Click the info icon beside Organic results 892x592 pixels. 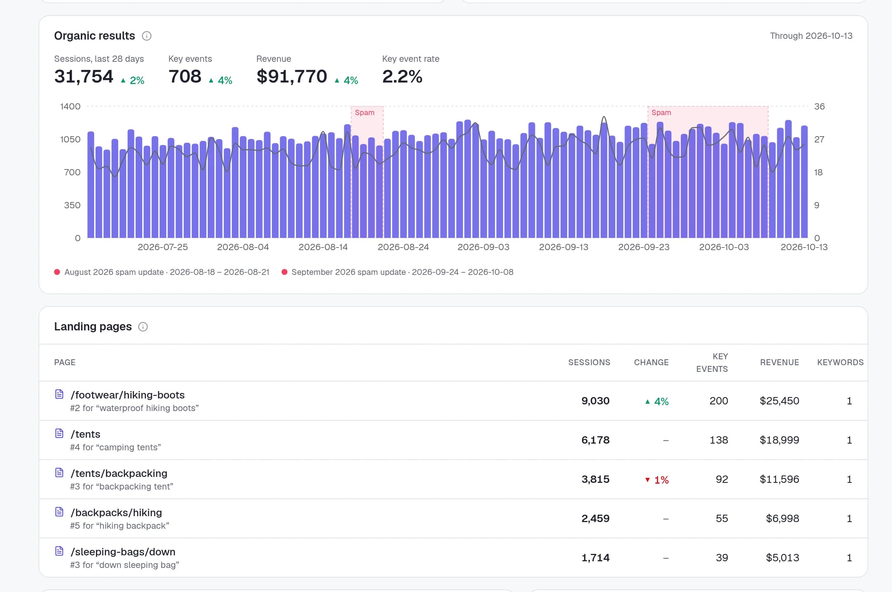(147, 36)
